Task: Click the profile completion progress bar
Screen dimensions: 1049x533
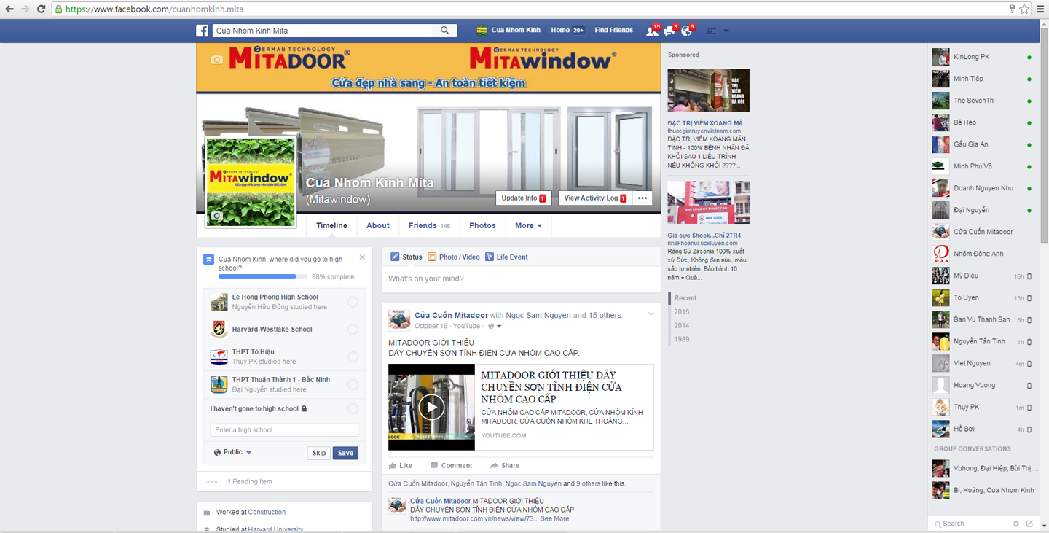Action: tap(263, 277)
